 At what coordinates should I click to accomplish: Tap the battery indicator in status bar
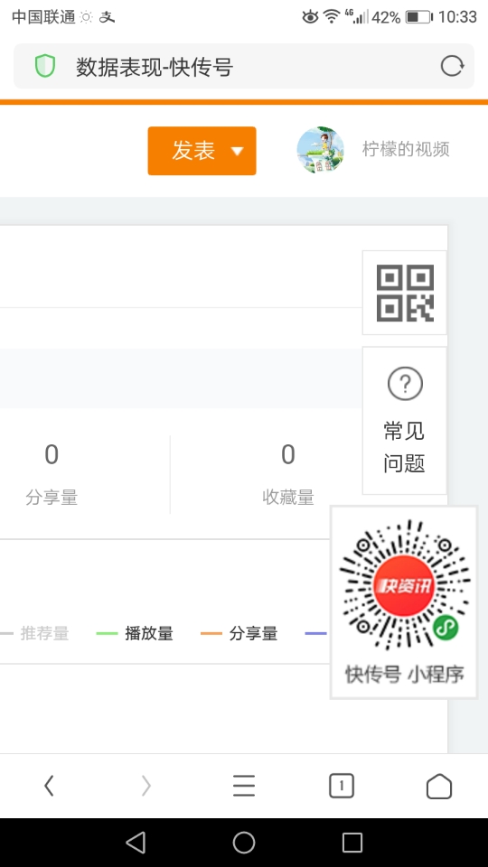418,17
